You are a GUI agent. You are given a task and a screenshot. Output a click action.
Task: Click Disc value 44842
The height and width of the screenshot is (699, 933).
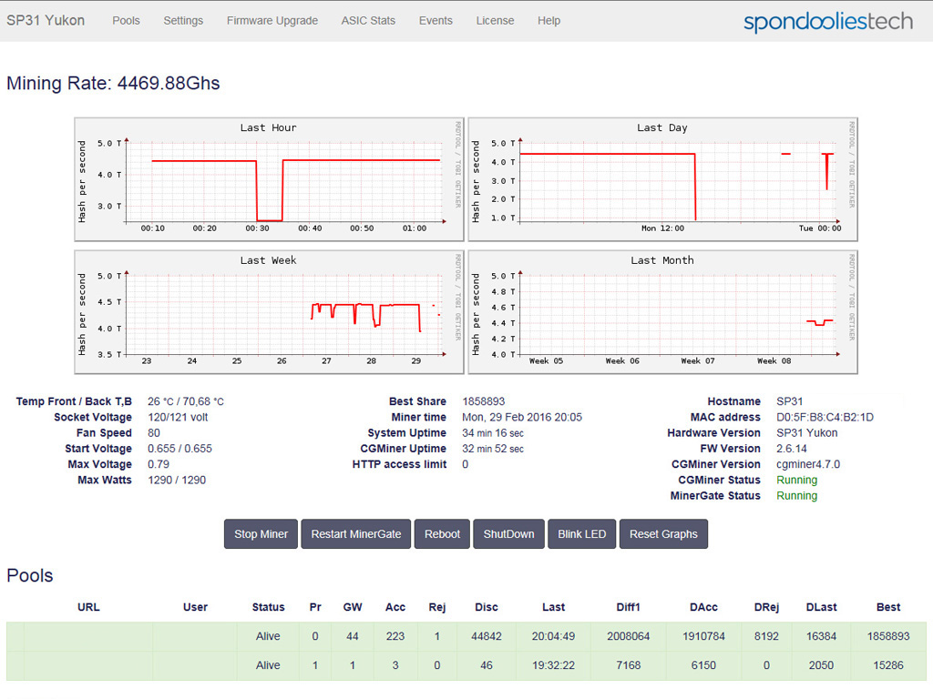coord(487,636)
